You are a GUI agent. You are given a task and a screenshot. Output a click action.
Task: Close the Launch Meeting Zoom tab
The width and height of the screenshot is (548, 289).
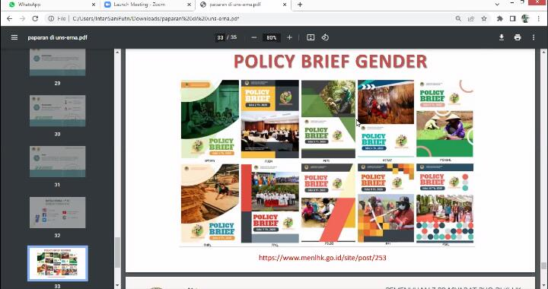tap(189, 5)
